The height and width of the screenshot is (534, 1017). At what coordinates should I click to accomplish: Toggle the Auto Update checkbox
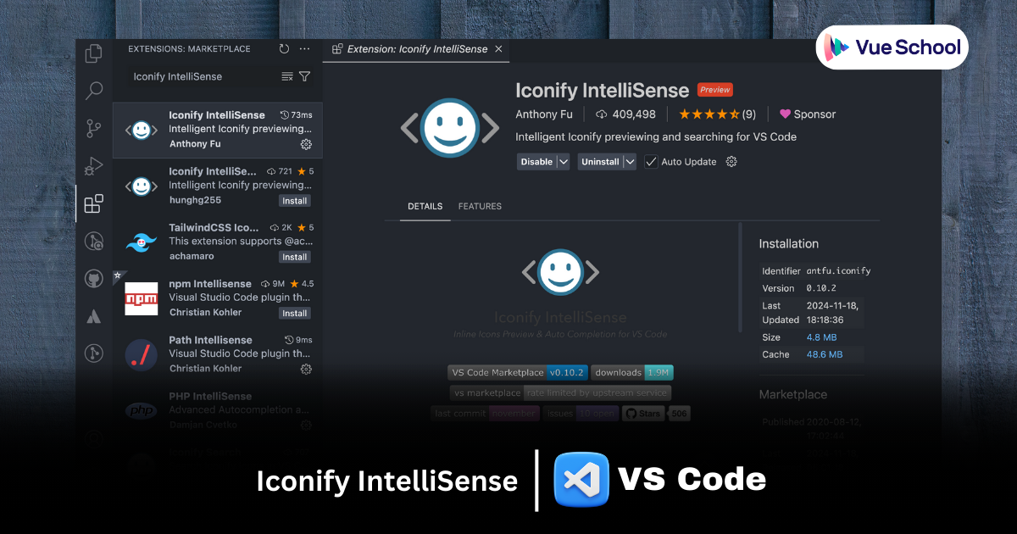651,162
